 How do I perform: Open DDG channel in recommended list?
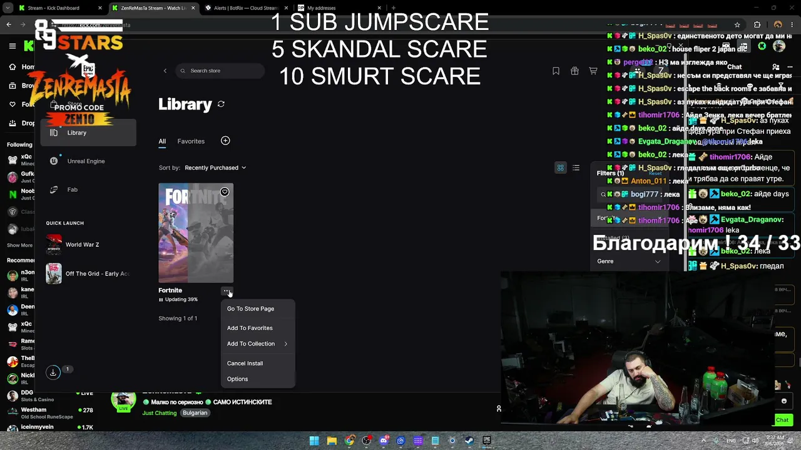[x=50, y=396]
